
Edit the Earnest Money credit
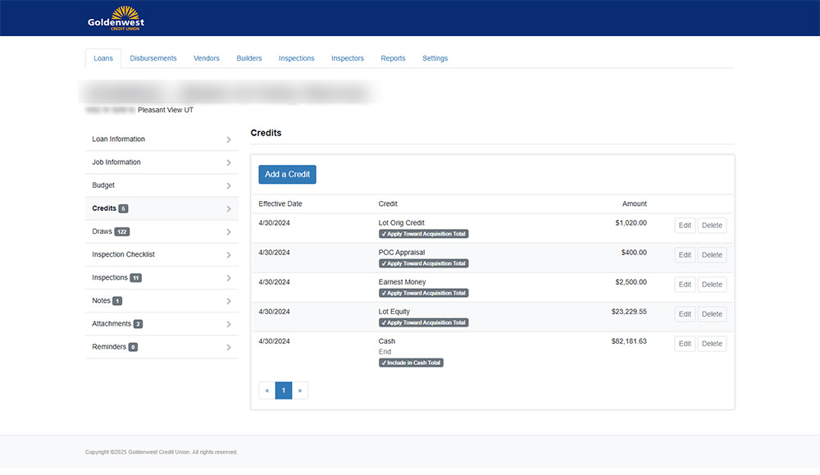[685, 285]
